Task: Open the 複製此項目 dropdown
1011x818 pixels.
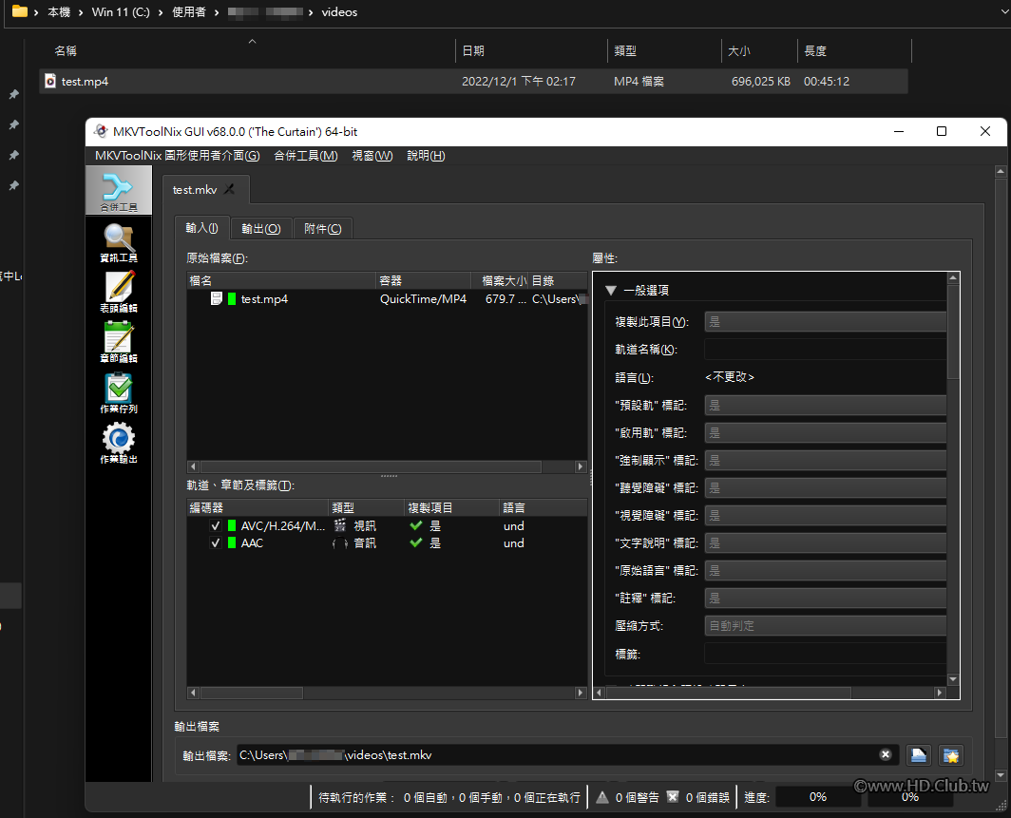Action: click(x=825, y=322)
